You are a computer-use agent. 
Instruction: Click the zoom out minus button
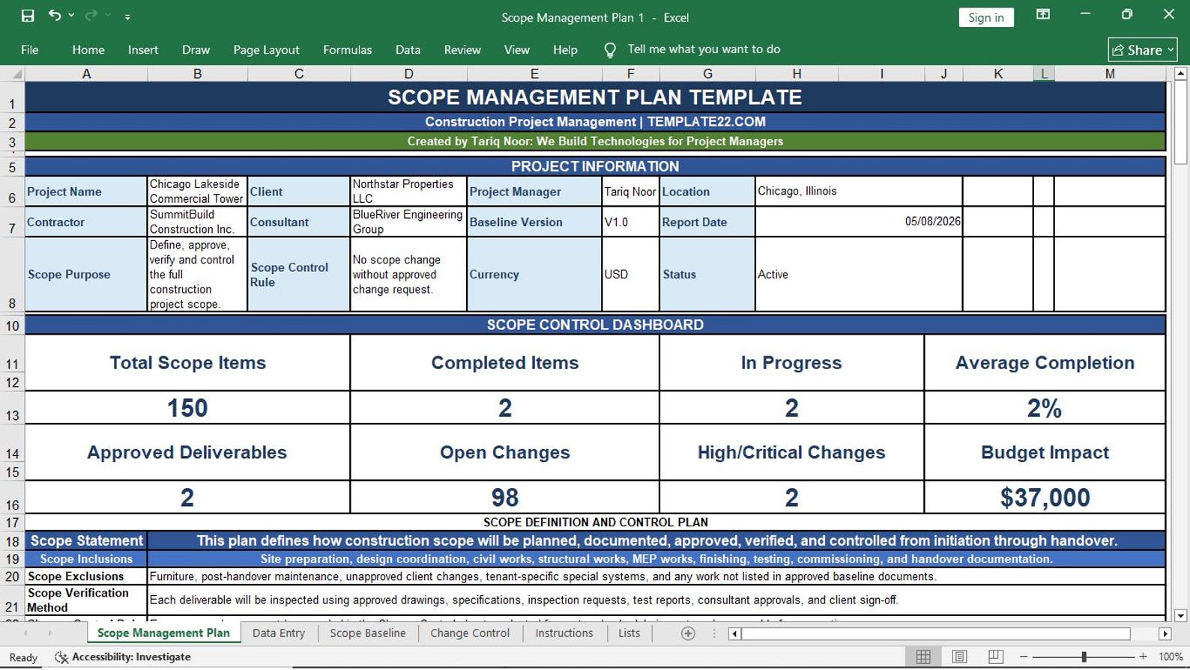(x=1024, y=657)
